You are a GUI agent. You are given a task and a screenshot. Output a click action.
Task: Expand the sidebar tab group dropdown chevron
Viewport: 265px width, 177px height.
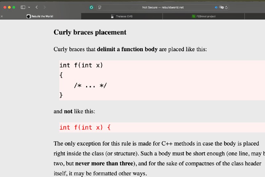coord(29,7)
